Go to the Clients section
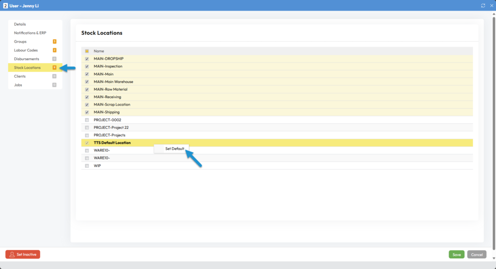The image size is (496, 269). tap(20, 77)
